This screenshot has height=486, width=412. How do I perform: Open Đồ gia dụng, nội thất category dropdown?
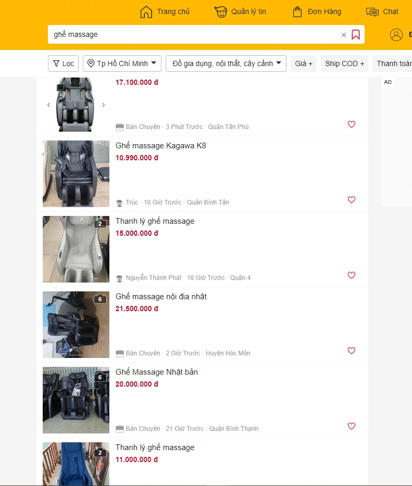click(x=226, y=63)
